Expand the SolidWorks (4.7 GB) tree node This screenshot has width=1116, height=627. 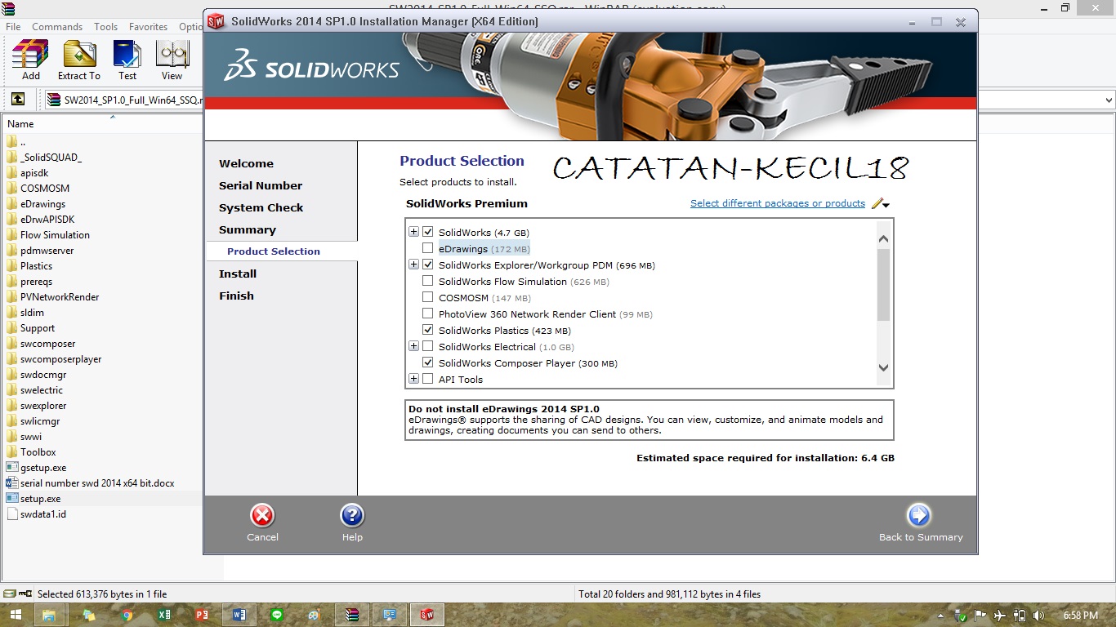tap(413, 232)
